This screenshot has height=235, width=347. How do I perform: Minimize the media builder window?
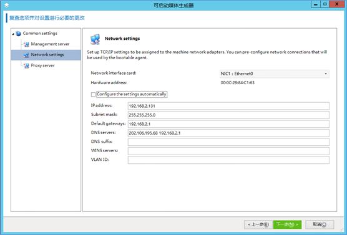316,4
